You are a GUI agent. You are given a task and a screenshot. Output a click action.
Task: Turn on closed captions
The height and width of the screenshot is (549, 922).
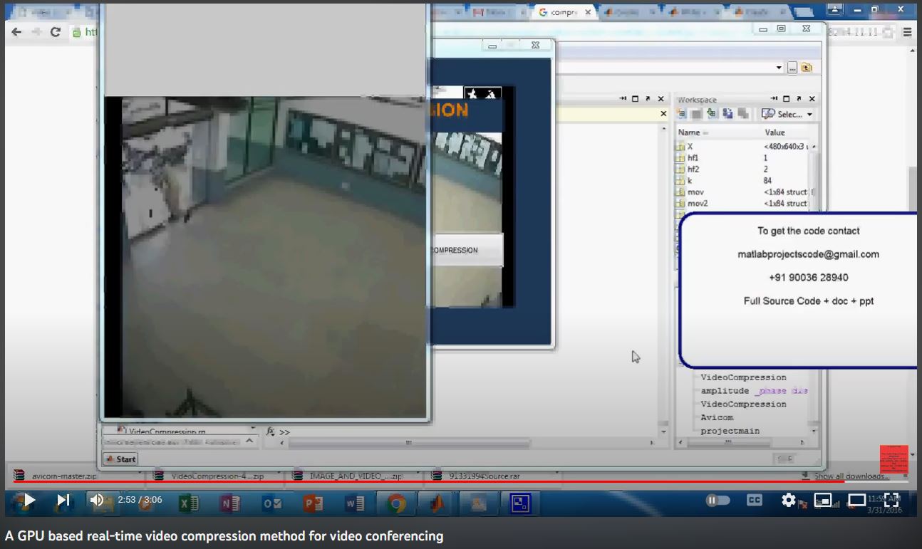pos(755,501)
